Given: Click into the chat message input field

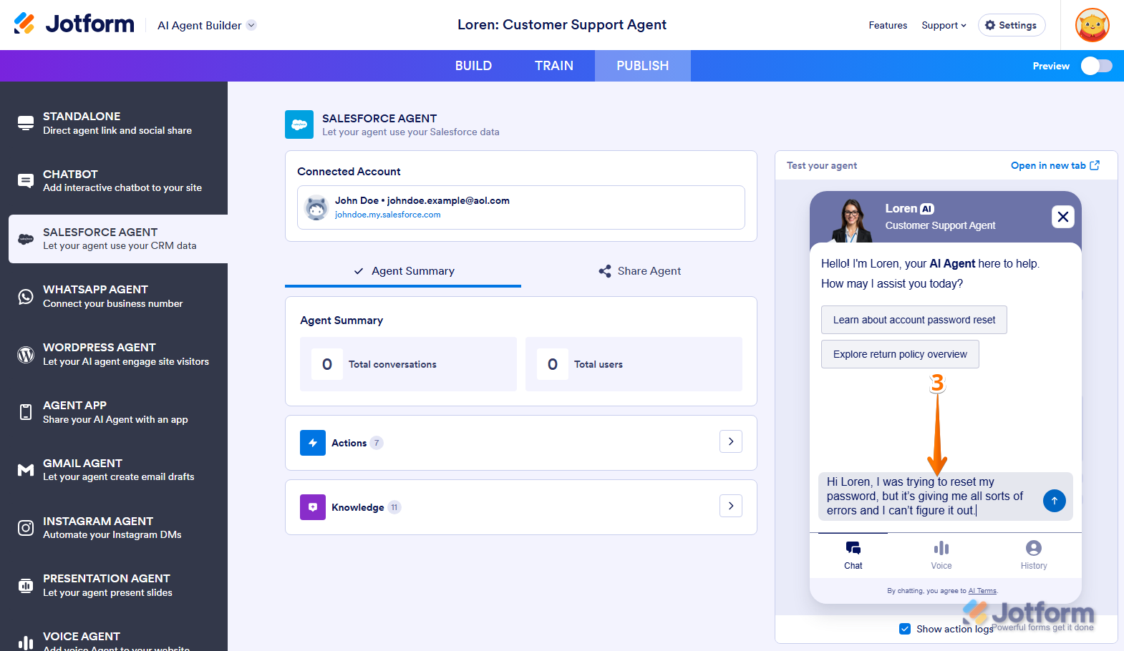Looking at the screenshot, I should [927, 496].
